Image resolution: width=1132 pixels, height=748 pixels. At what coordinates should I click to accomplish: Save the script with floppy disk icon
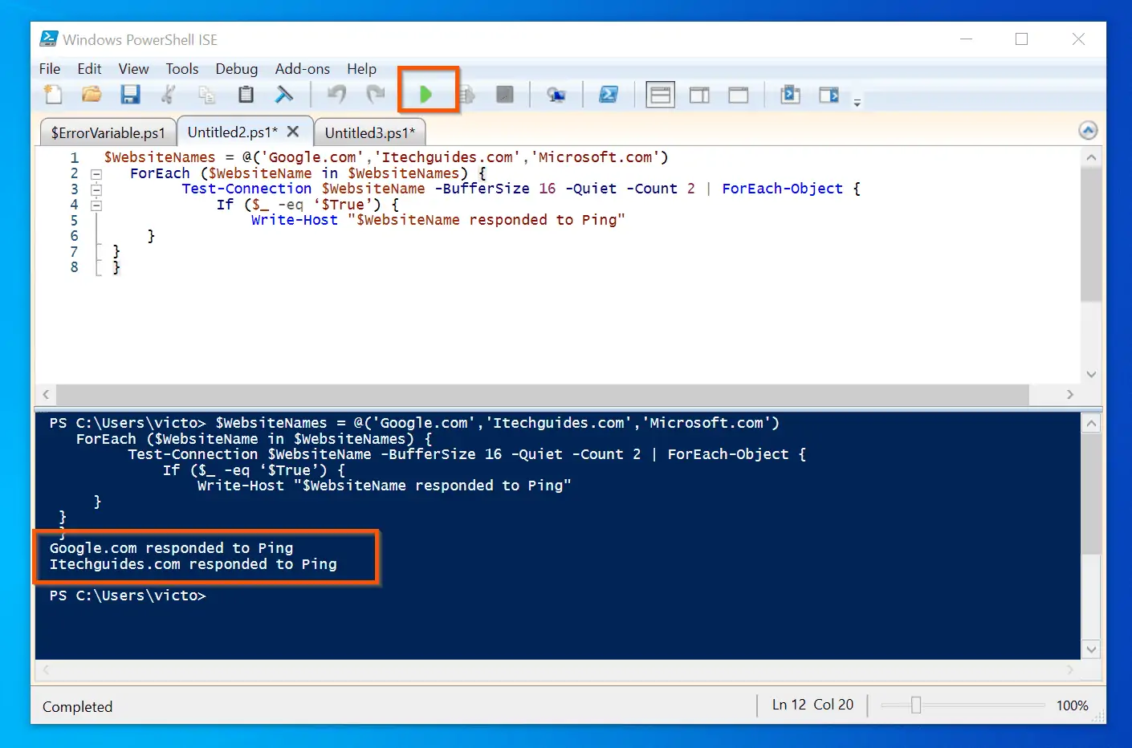click(130, 95)
